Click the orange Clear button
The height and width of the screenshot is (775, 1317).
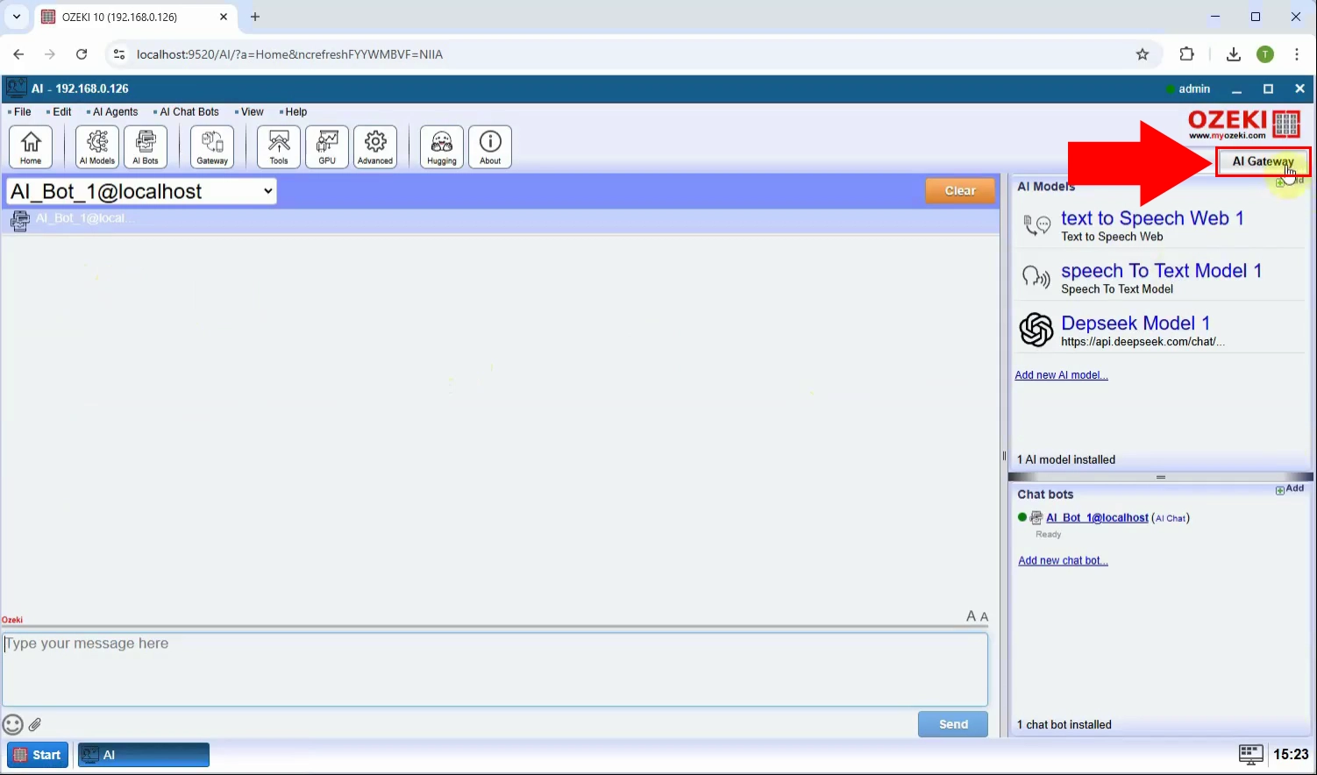(960, 191)
